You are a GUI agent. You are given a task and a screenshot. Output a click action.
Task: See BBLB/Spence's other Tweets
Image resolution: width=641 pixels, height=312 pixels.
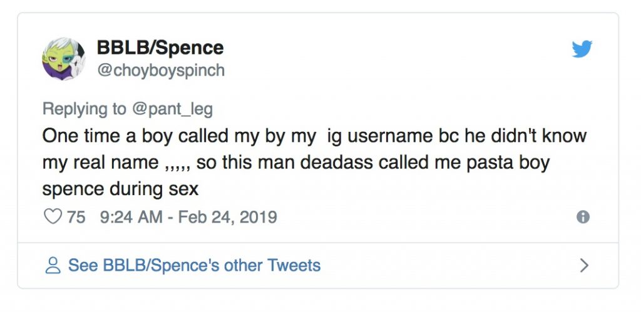point(194,265)
